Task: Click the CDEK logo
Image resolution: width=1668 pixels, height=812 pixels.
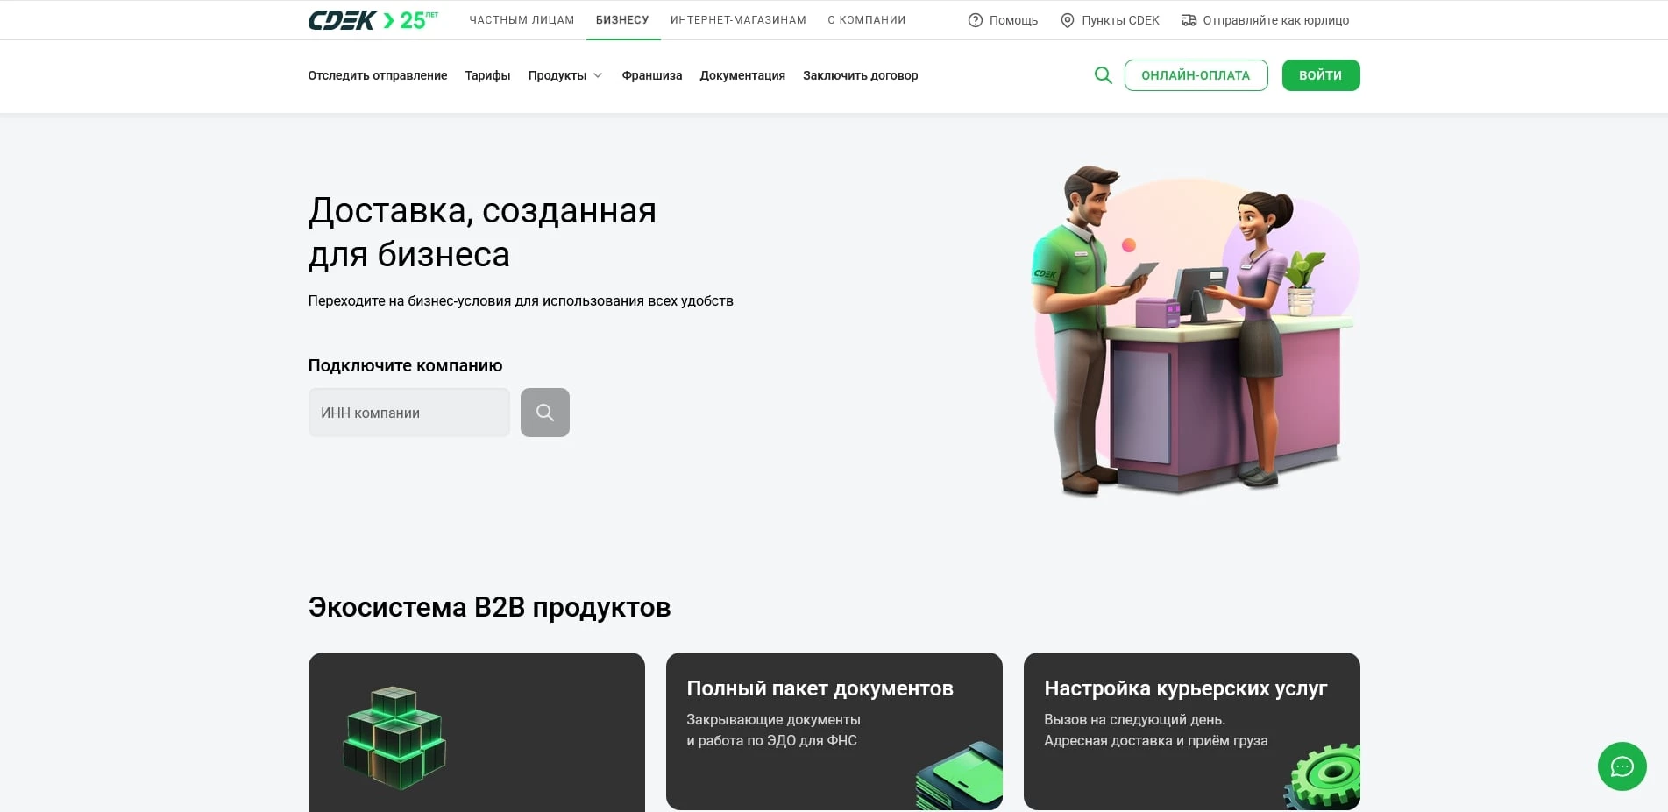Action: [x=342, y=18]
